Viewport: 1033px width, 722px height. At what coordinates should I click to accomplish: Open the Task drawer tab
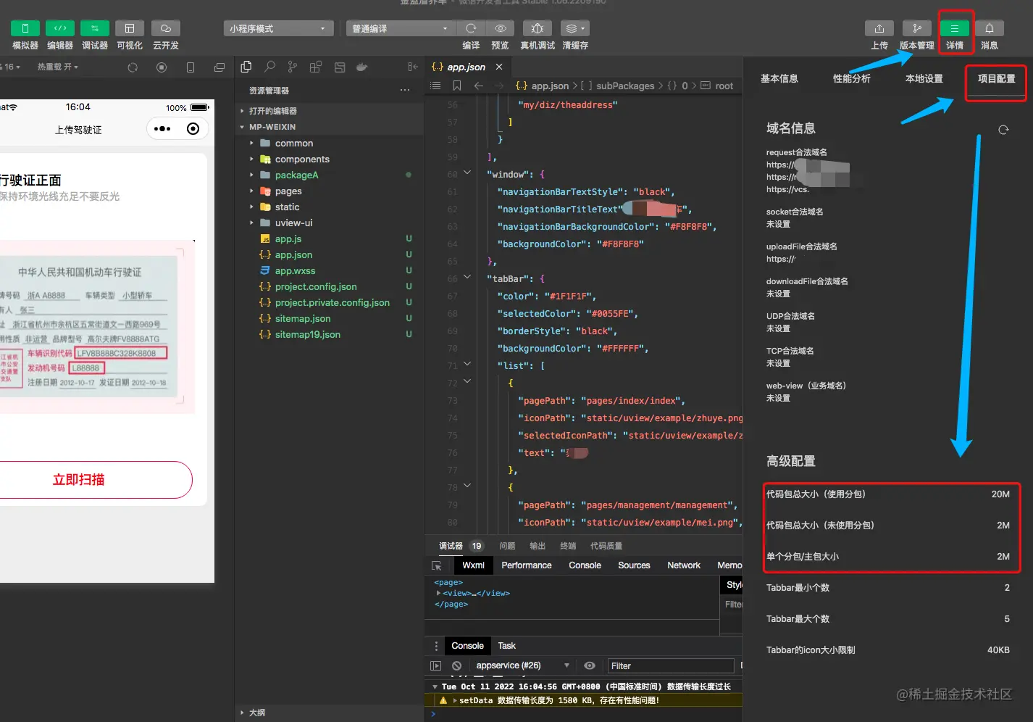click(507, 646)
